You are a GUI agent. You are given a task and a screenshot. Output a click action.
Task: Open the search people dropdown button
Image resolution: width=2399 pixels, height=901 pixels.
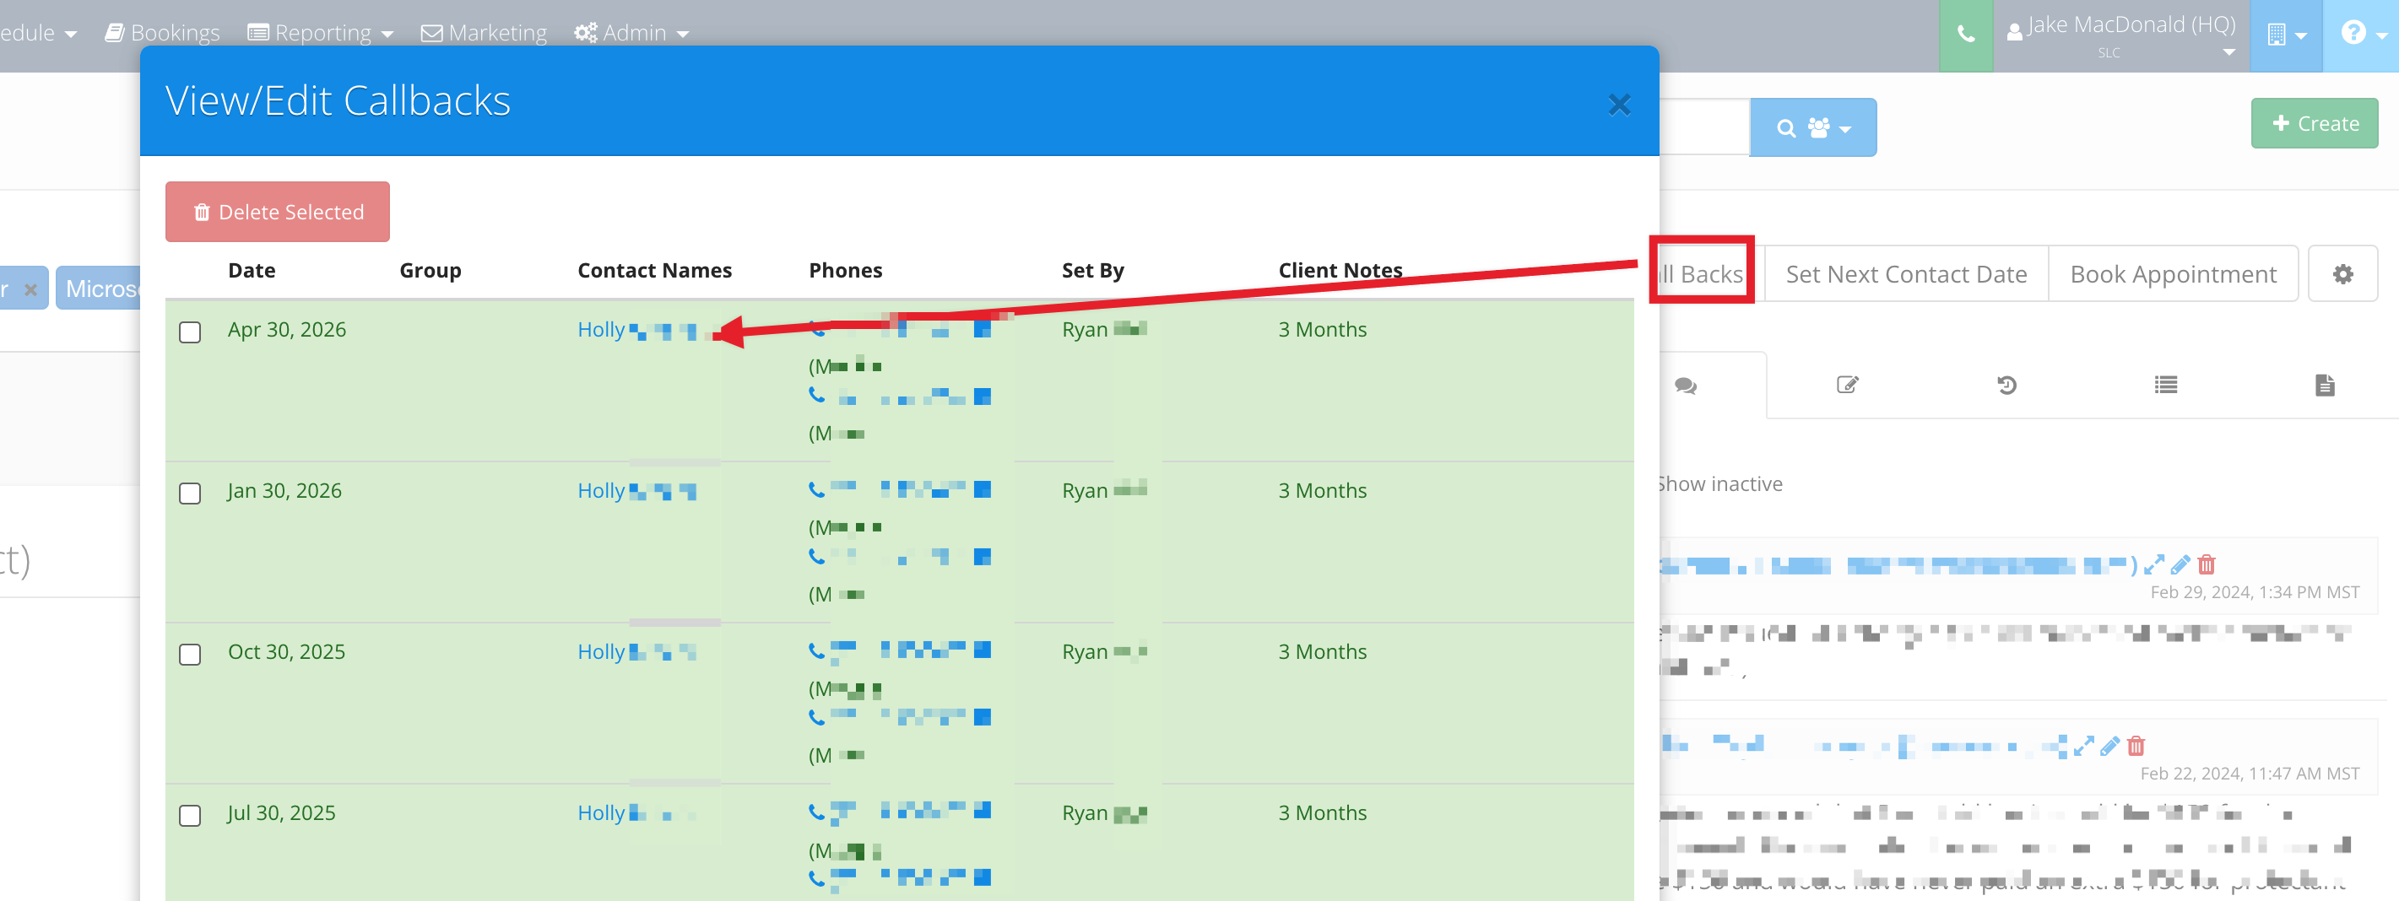coord(1812,127)
